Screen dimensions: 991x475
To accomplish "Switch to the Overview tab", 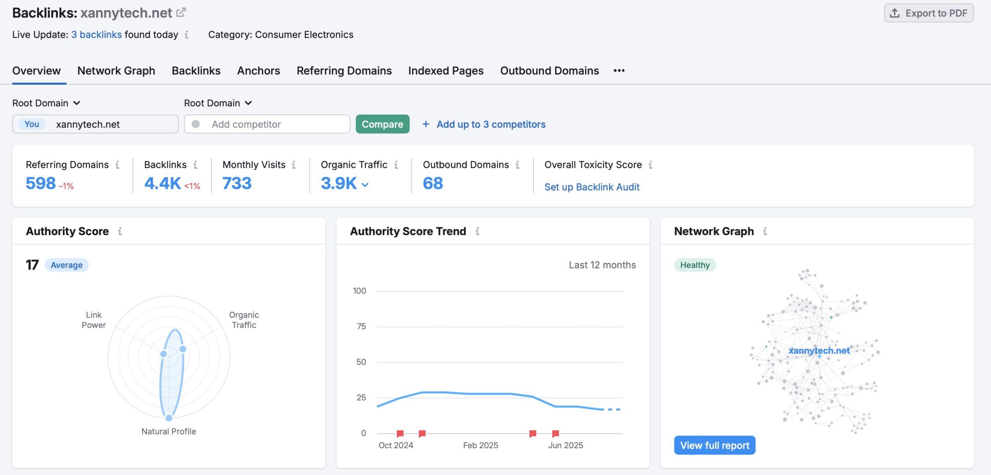I will [36, 70].
